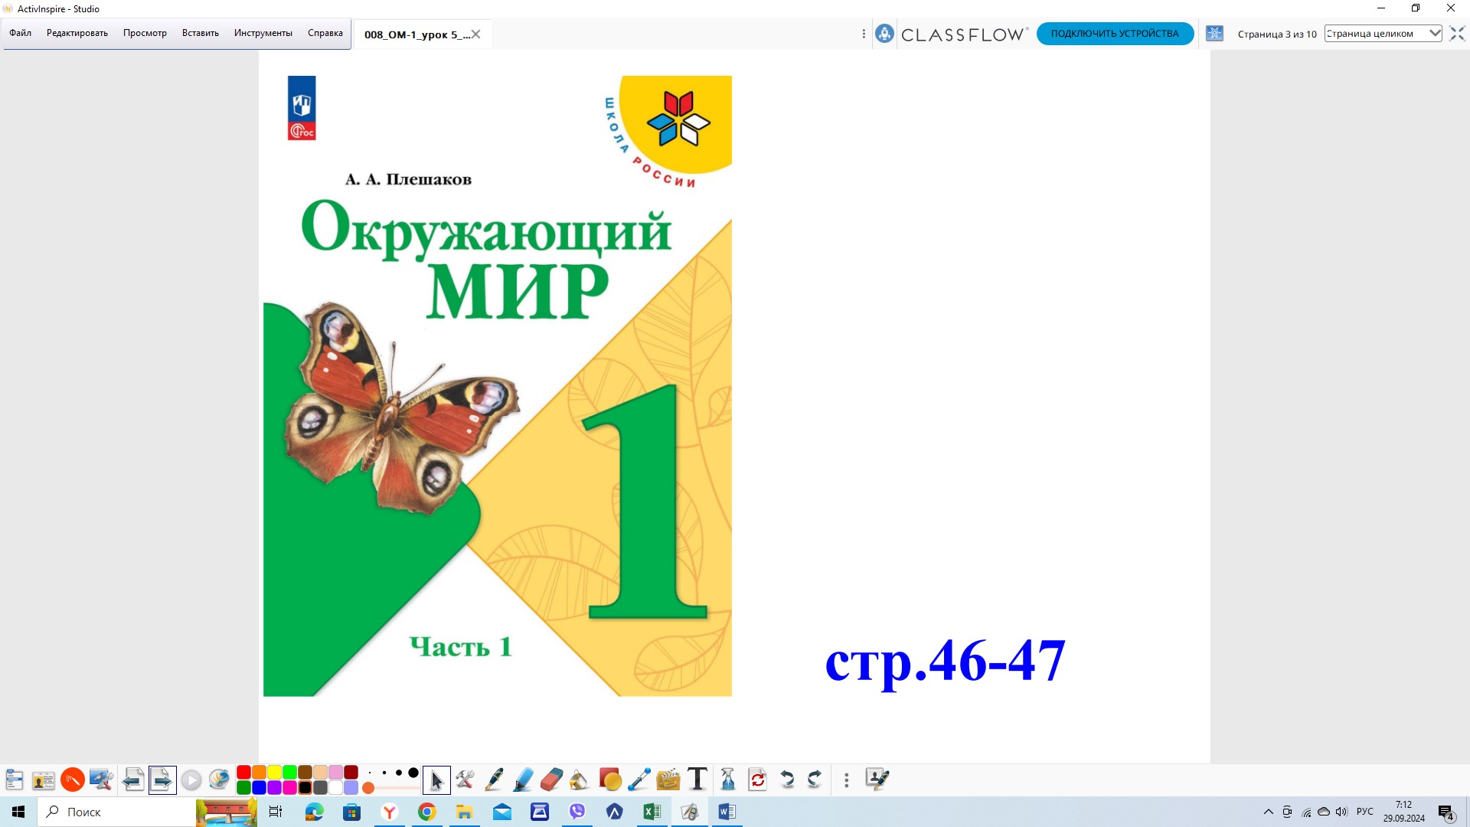Click the ClassFlow rocket icon
Image resolution: width=1470 pixels, height=827 pixels.
(x=884, y=34)
